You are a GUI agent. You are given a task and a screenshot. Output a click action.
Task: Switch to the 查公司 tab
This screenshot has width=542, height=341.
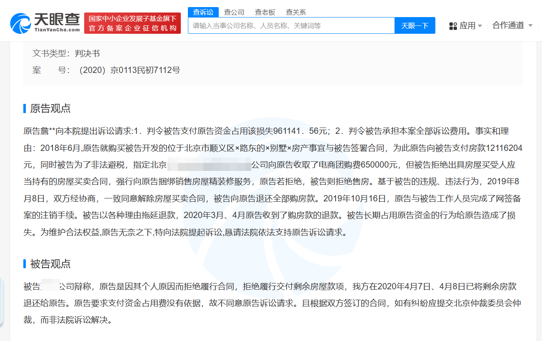[234, 12]
